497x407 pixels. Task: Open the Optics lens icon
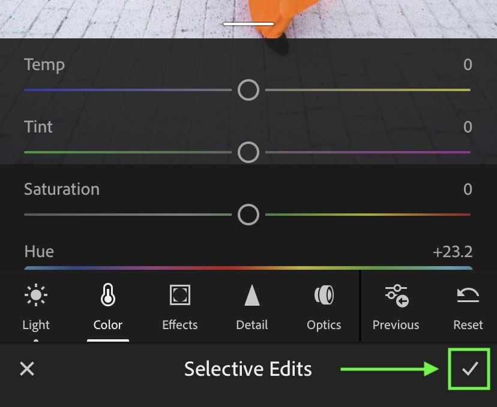pos(324,295)
